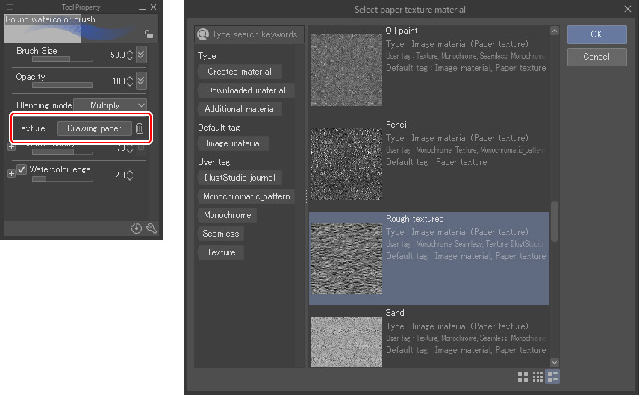Click the brush lock icon in preview
The height and width of the screenshot is (395, 639).
[x=149, y=34]
